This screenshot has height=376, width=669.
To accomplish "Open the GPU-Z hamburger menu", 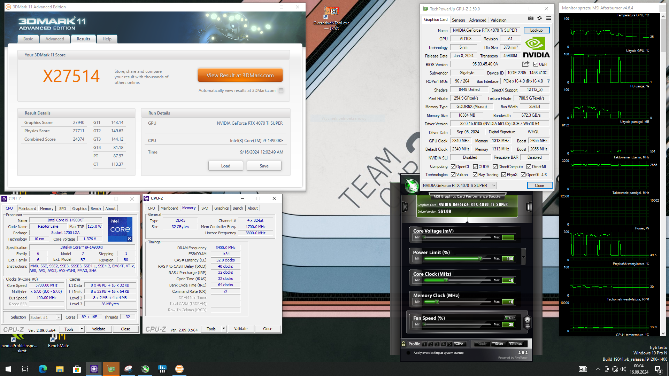I will [x=548, y=18].
